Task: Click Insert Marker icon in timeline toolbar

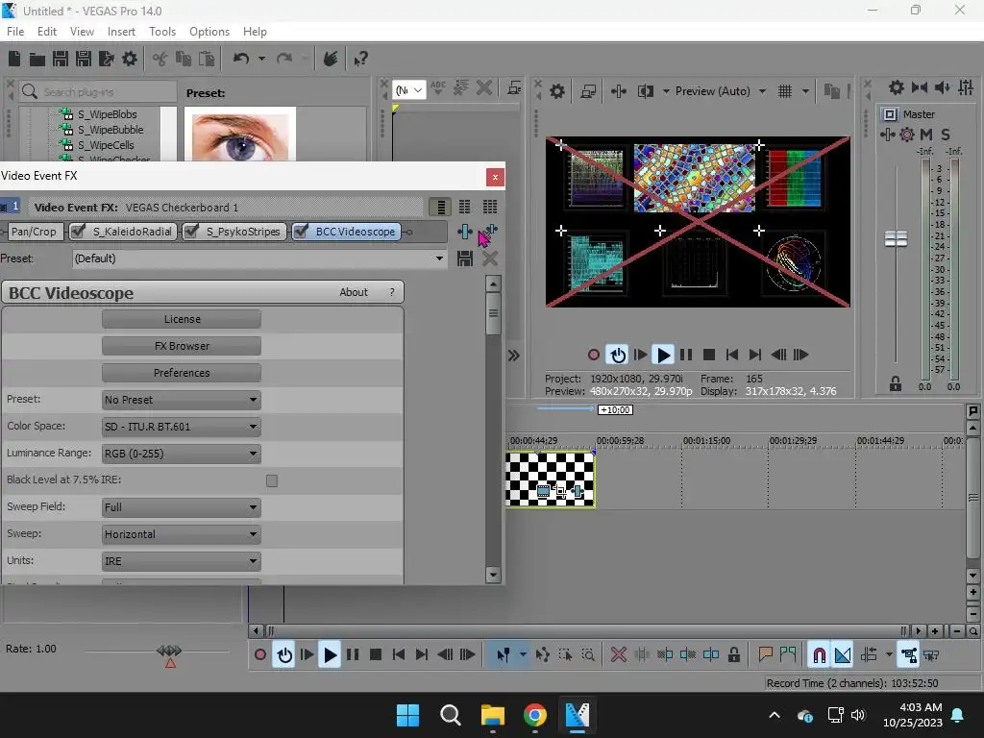Action: 765,655
